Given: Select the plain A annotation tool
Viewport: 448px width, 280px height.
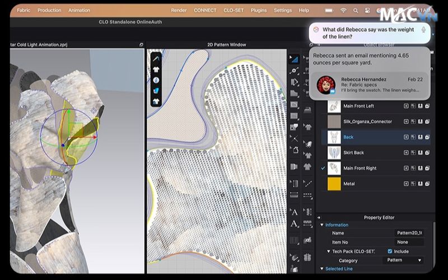Looking at the screenshot, I should pyautogui.click(x=294, y=224).
